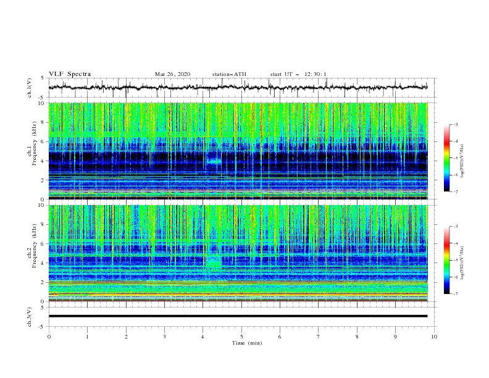
Task: Click time axis tick label "9"
Action: point(395,337)
